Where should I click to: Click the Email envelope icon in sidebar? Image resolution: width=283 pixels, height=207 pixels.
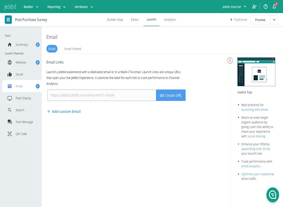tap(9, 86)
